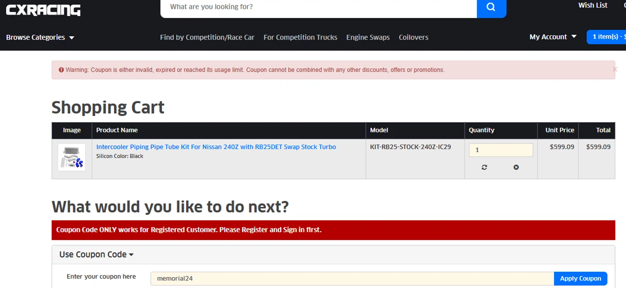Open the Coilovers menu item
626x288 pixels.
414,37
